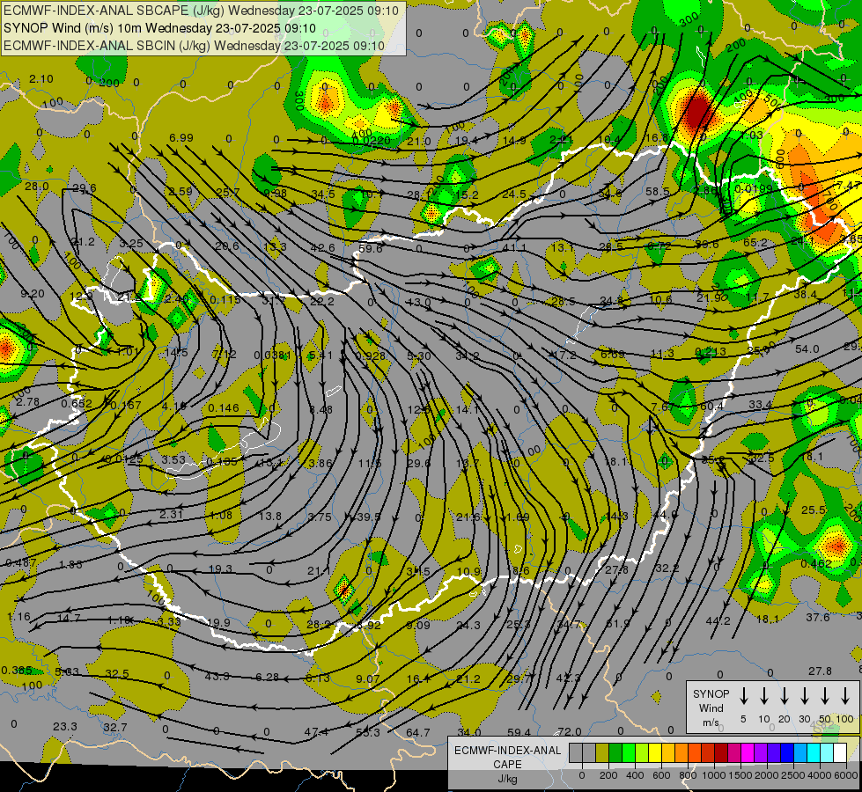
Task: Click the wind arrow above the 100 label
Action: coord(845,696)
